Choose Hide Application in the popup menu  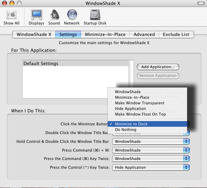click(x=147, y=109)
